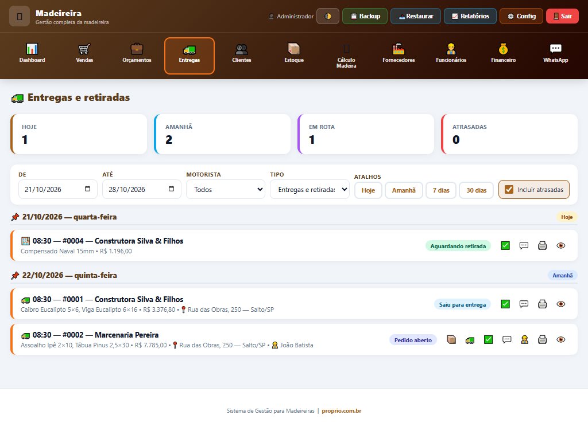
Task: Click the De date input field
Action: coord(58,189)
